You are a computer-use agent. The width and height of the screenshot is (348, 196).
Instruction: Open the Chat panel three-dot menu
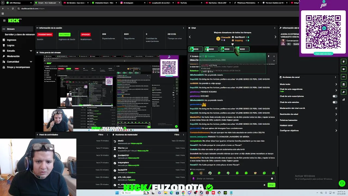(275, 28)
